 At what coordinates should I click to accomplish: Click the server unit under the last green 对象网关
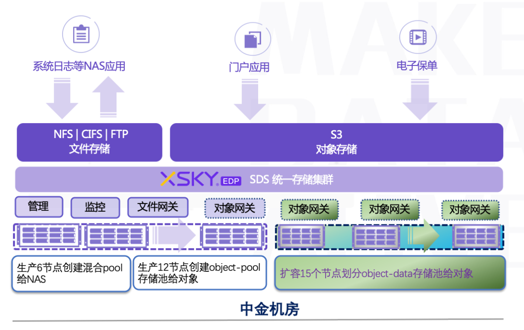[x=476, y=236]
